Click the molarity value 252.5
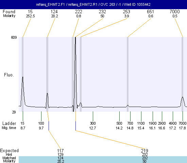The image size is (187, 163). tap(30, 16)
